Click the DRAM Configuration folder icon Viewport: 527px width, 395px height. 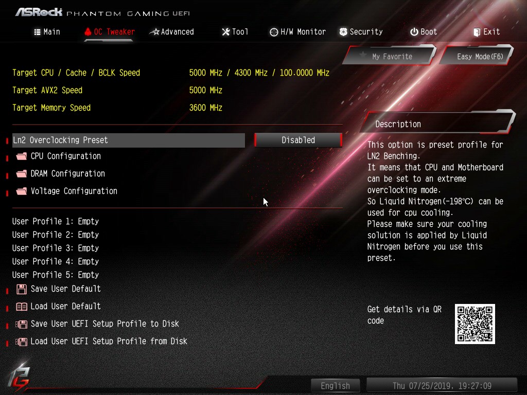(21, 174)
